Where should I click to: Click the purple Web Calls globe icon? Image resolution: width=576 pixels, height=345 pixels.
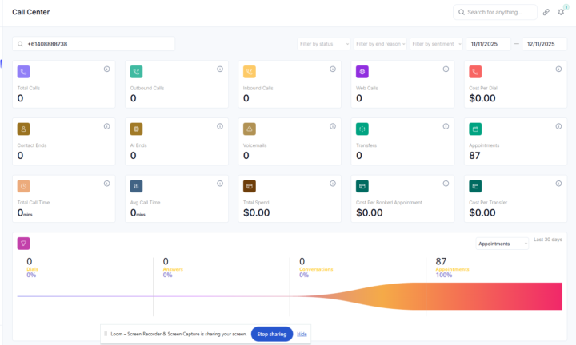(362, 72)
